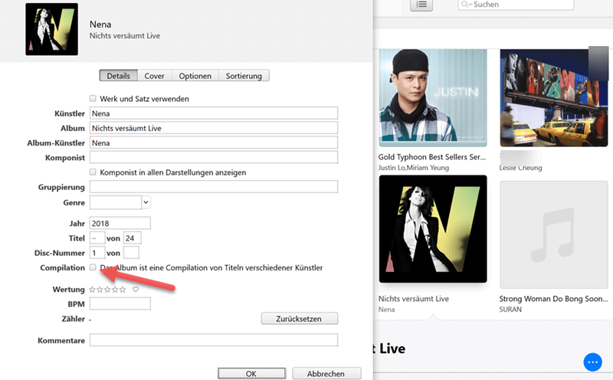The height and width of the screenshot is (380, 613).
Task: Open the Gold Typhoon Best Sellers album cover
Action: pos(433,98)
